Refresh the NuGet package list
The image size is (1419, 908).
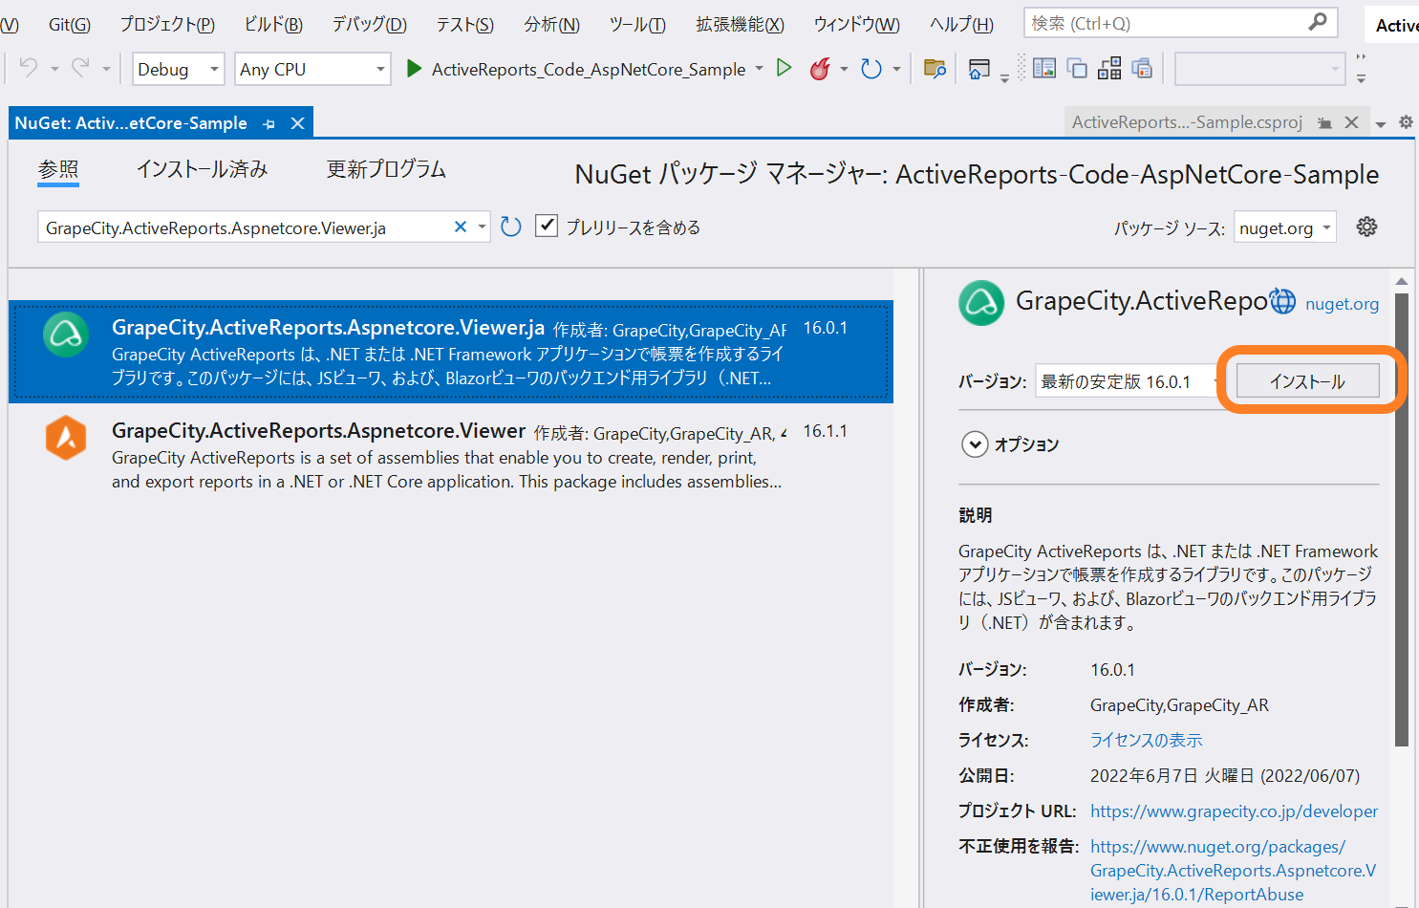[x=511, y=227]
